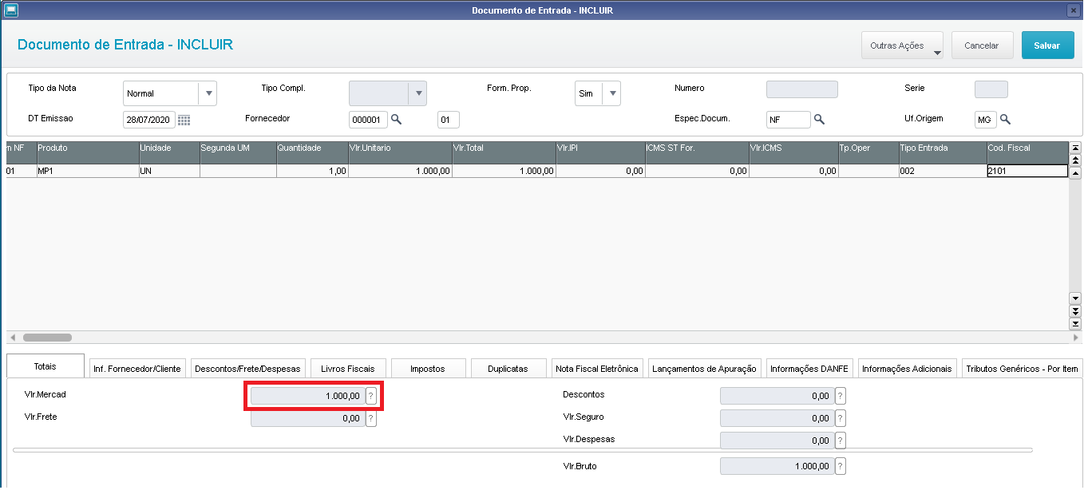
Task: Open Uf.Origem lookup magnifier icon
Action: 1005,120
